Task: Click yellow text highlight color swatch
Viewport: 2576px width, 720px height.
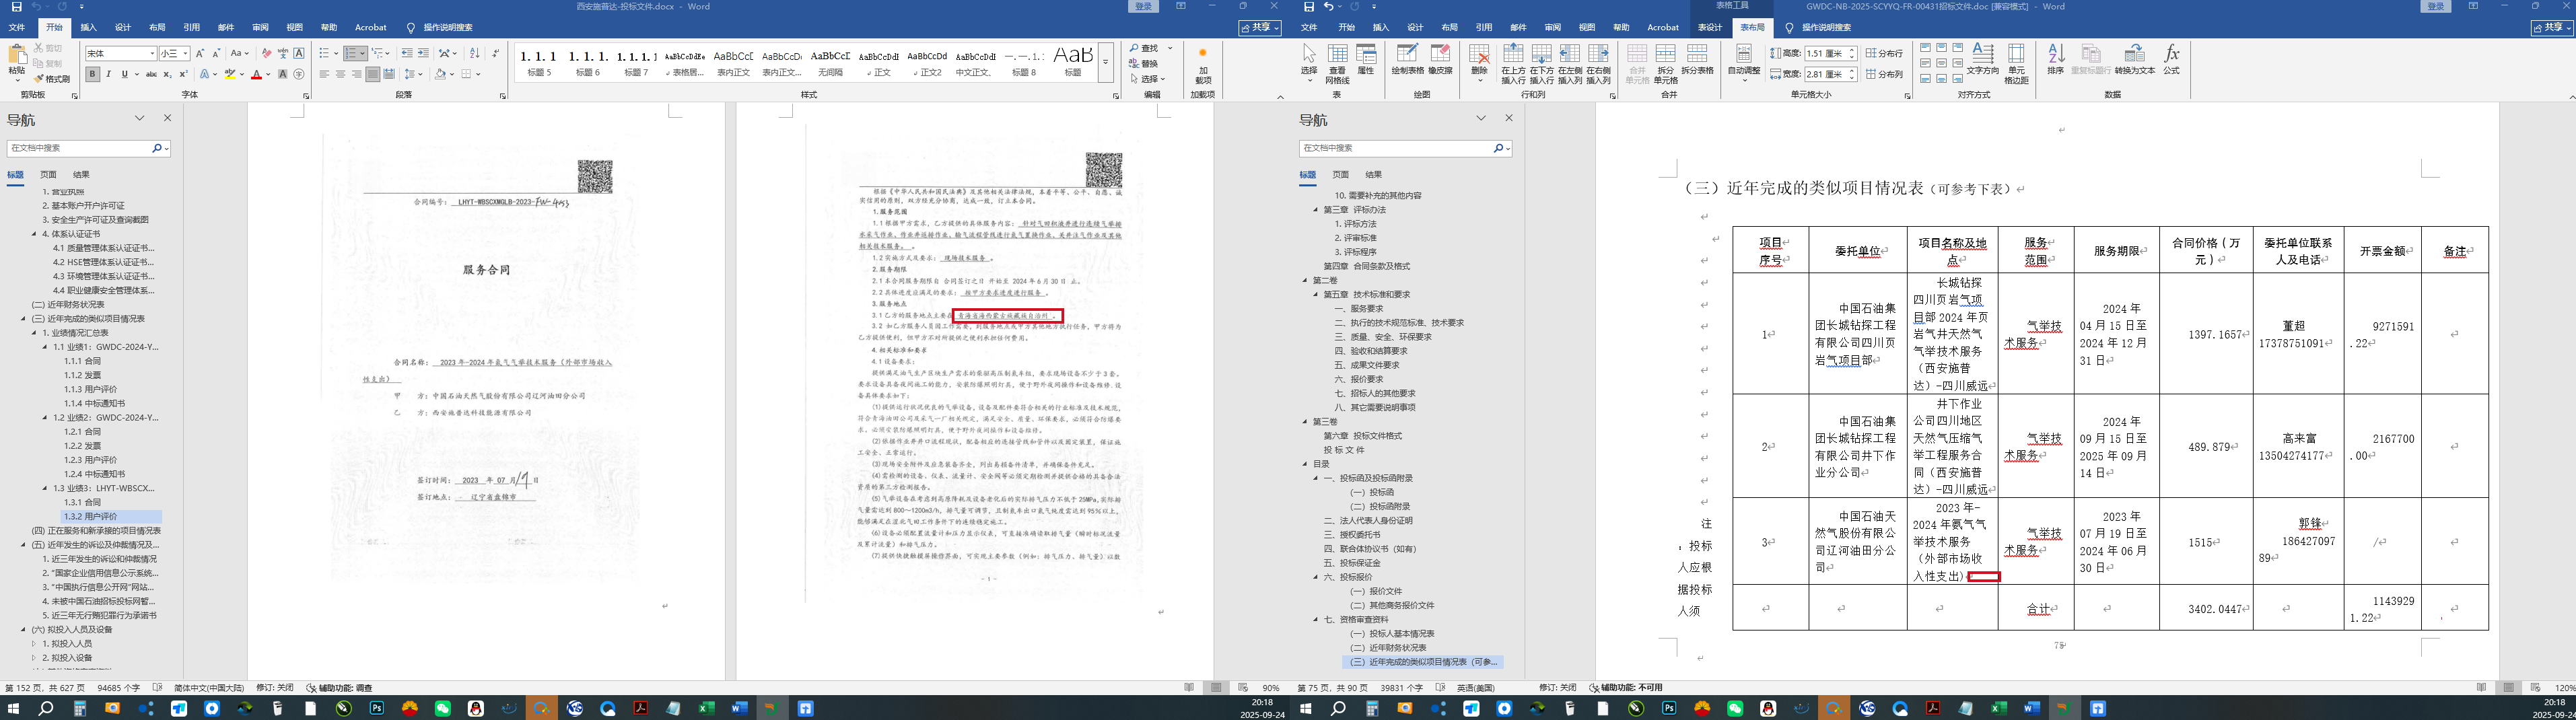Action: click(230, 74)
